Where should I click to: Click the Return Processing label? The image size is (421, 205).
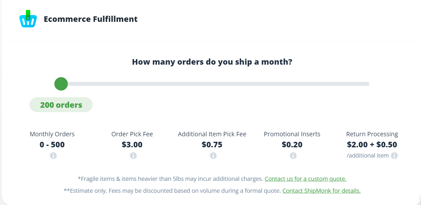(372, 134)
